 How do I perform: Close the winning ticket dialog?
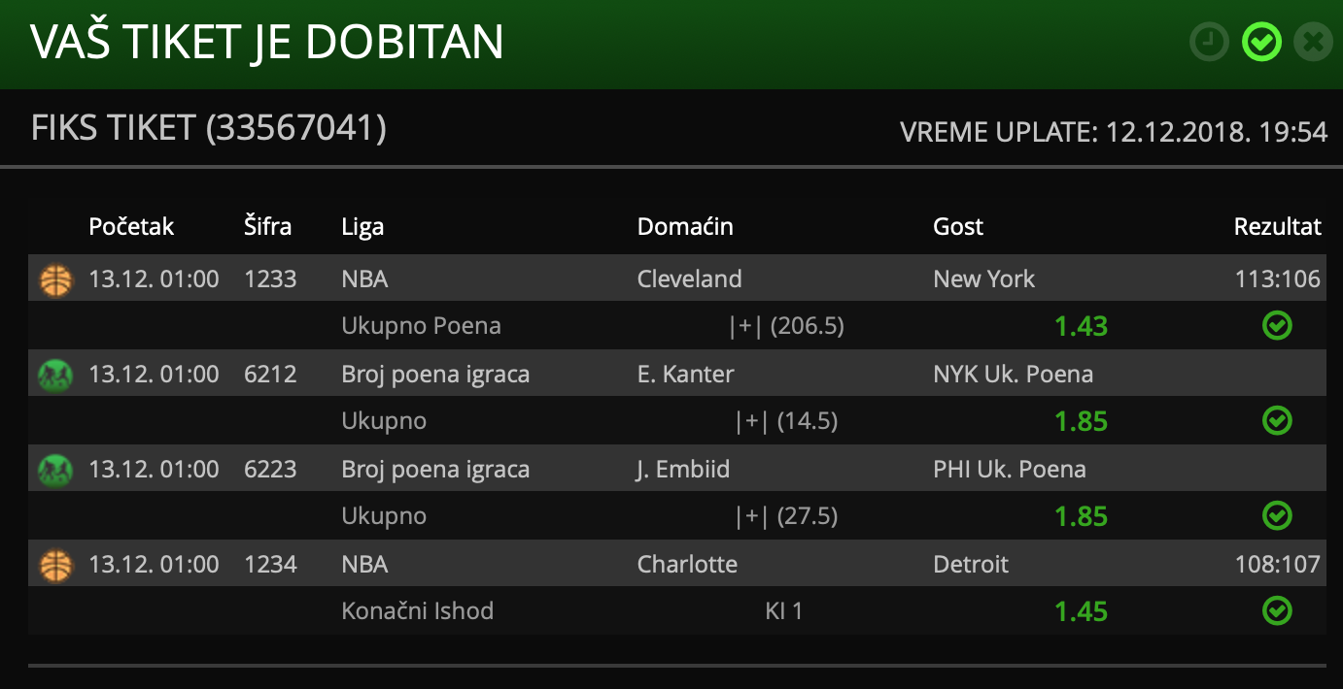click(1313, 43)
